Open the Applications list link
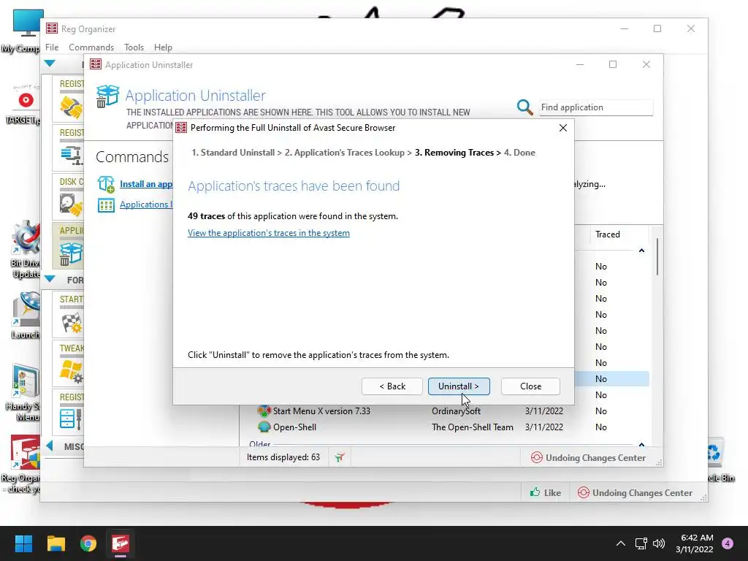This screenshot has height=561, width=748. (x=146, y=205)
